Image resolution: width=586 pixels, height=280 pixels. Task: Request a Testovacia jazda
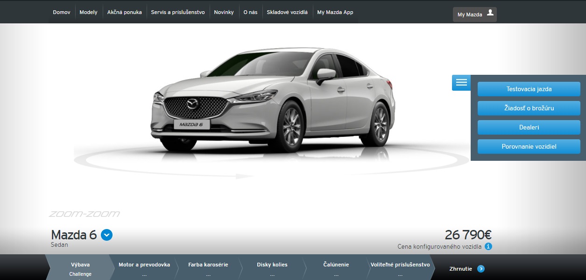click(x=529, y=89)
